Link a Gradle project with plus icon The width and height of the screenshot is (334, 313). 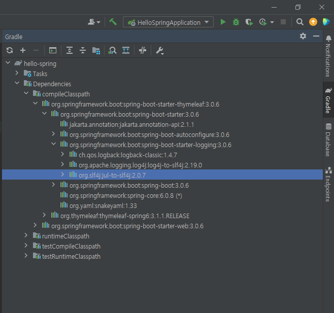tap(23, 50)
